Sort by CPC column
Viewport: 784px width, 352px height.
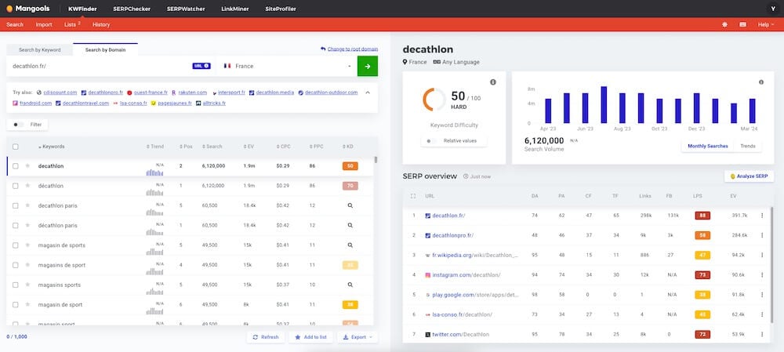click(282, 147)
